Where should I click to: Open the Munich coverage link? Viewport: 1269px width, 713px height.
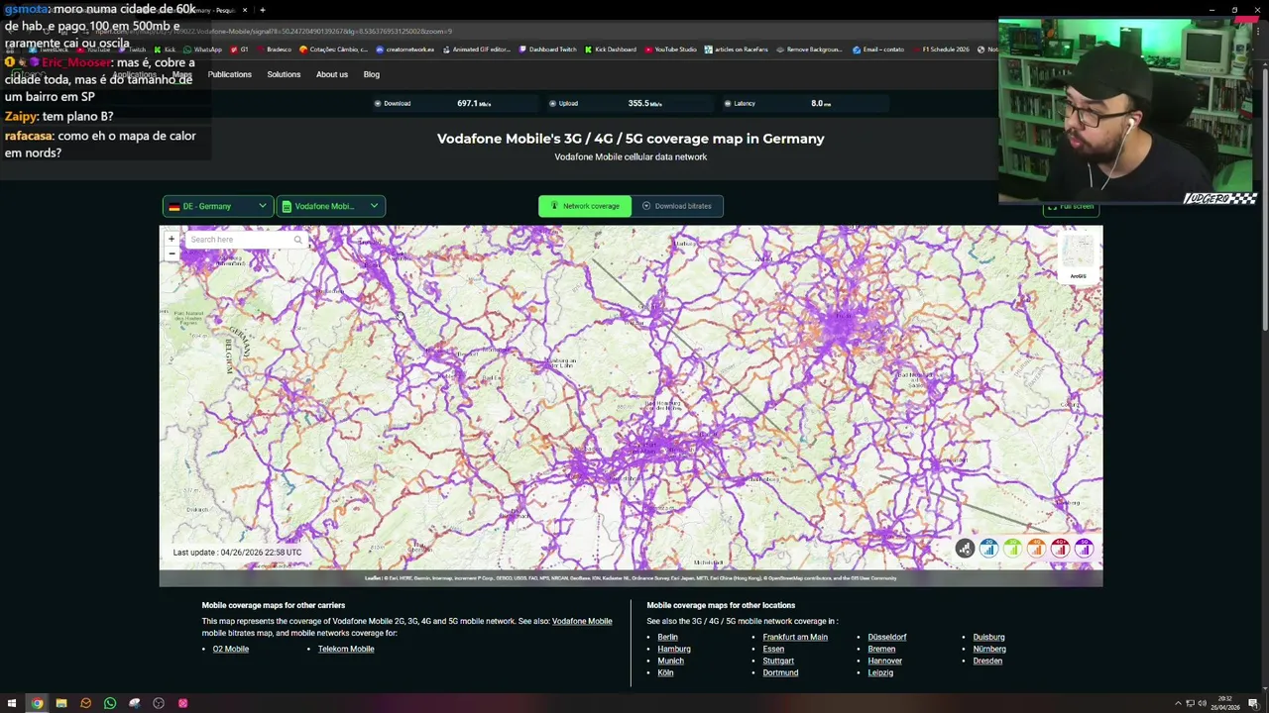tap(671, 661)
